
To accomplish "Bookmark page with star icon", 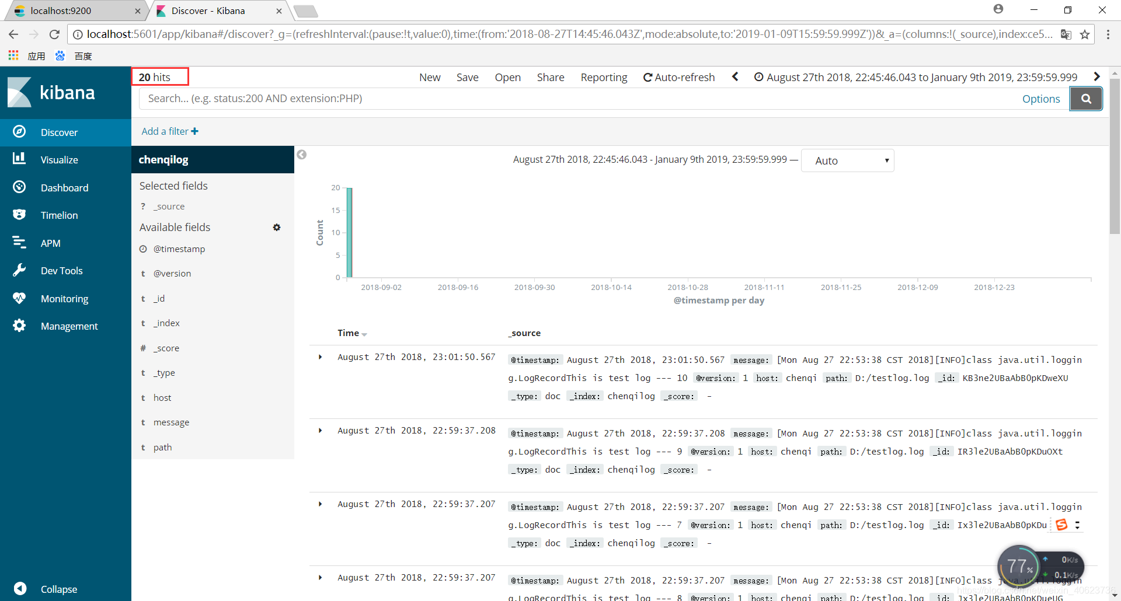I will coord(1085,34).
